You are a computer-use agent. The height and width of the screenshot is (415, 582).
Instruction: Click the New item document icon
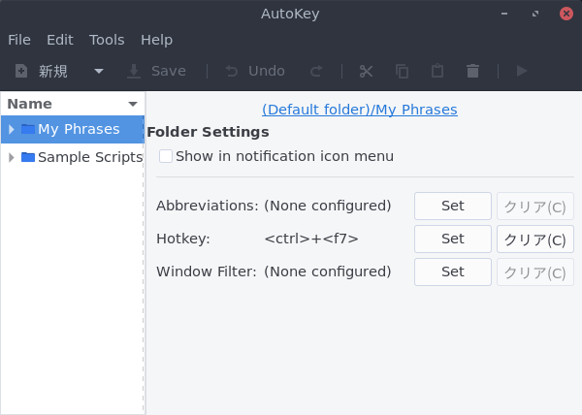point(21,71)
